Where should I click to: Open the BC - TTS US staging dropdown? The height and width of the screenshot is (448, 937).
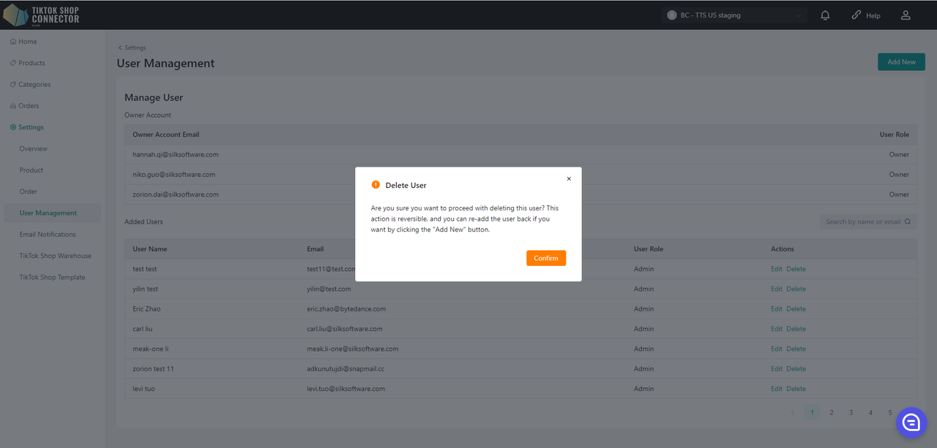pos(734,15)
